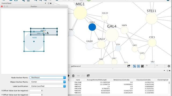172x96 pixels.
Task: Select the GAL11 node
Action: pos(101,44)
